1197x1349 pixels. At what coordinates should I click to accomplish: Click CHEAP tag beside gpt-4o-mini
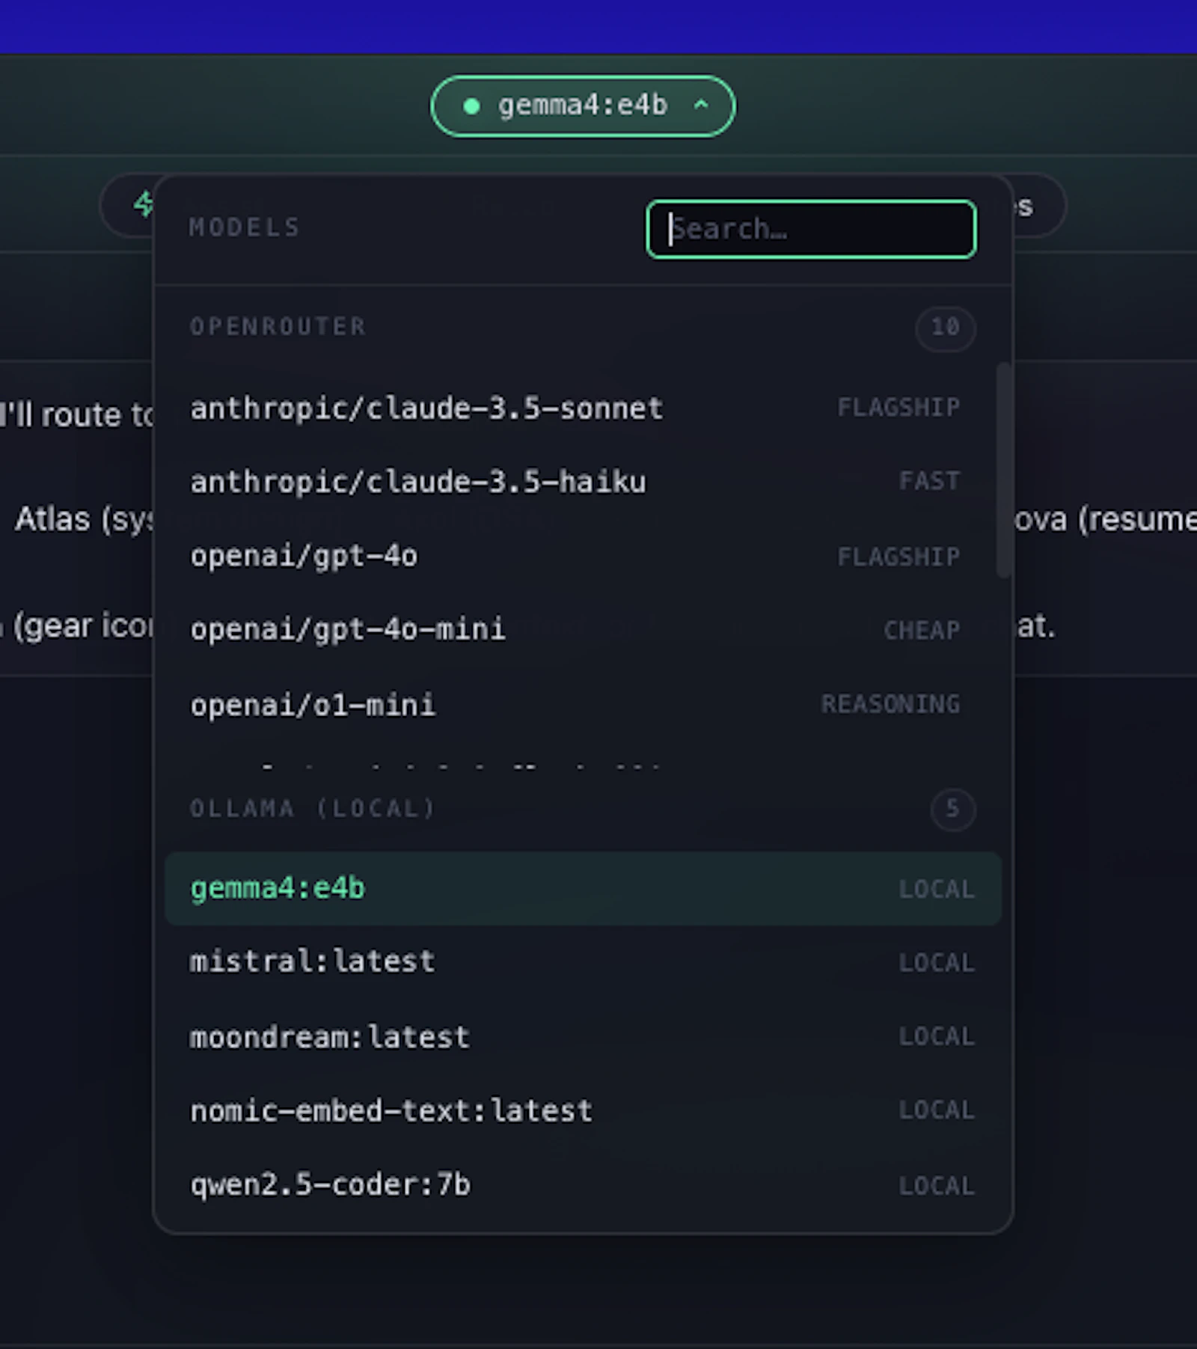tap(922, 630)
